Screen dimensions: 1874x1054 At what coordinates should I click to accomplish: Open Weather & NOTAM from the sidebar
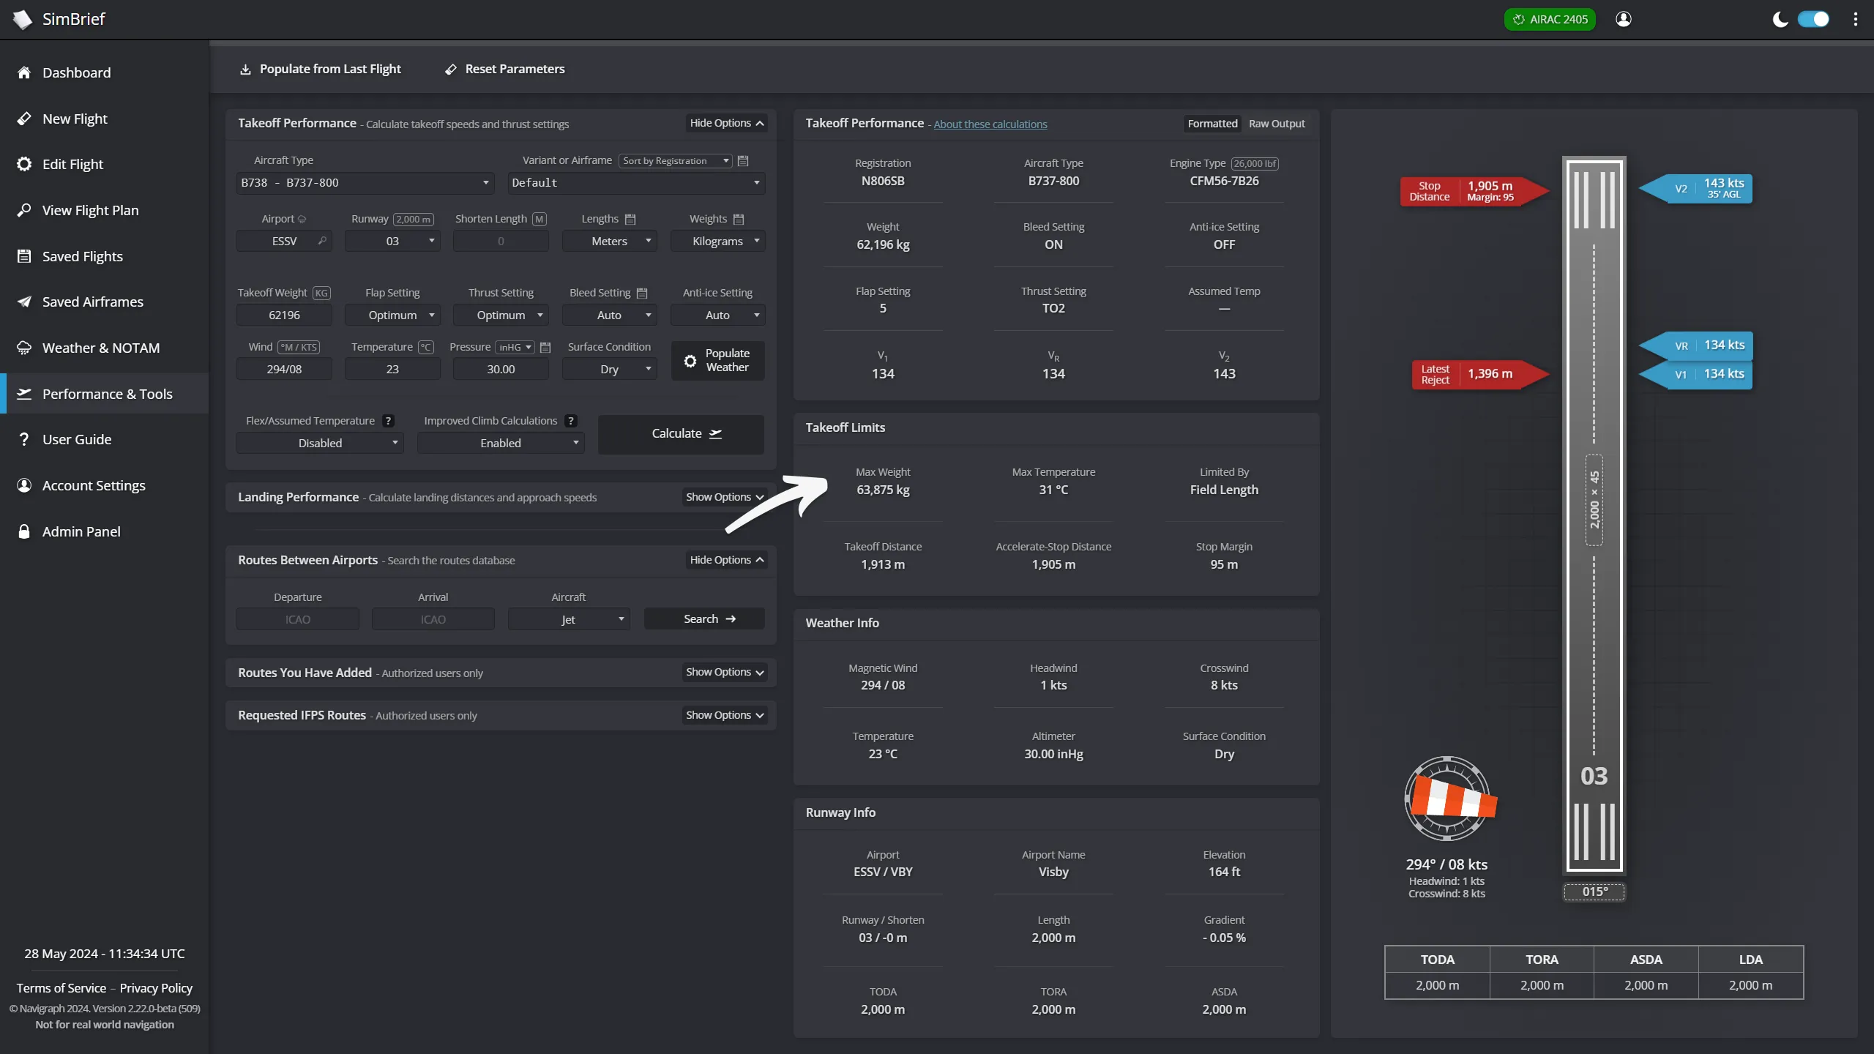click(x=100, y=348)
